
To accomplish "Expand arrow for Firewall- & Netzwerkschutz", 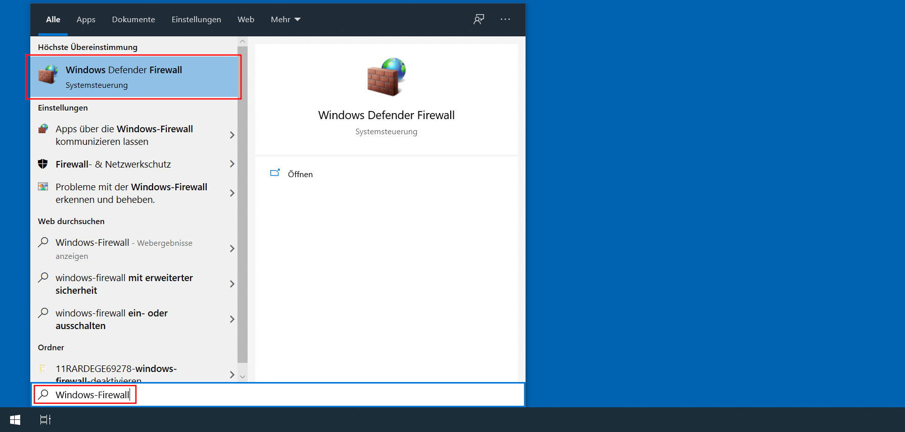I will point(232,164).
